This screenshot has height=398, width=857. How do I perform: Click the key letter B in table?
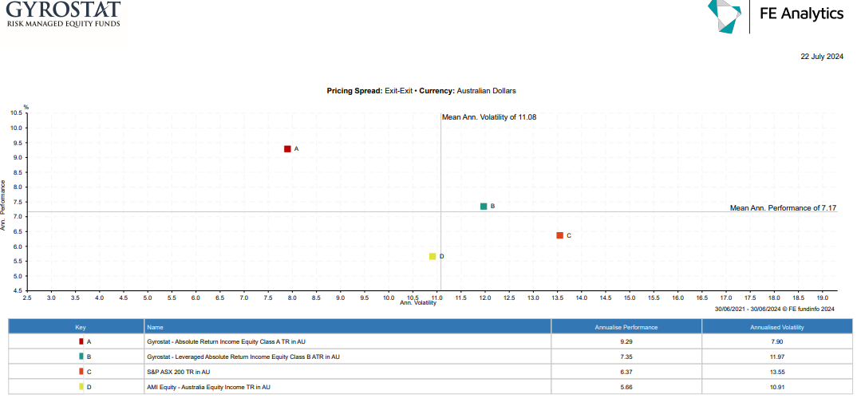coord(89,357)
